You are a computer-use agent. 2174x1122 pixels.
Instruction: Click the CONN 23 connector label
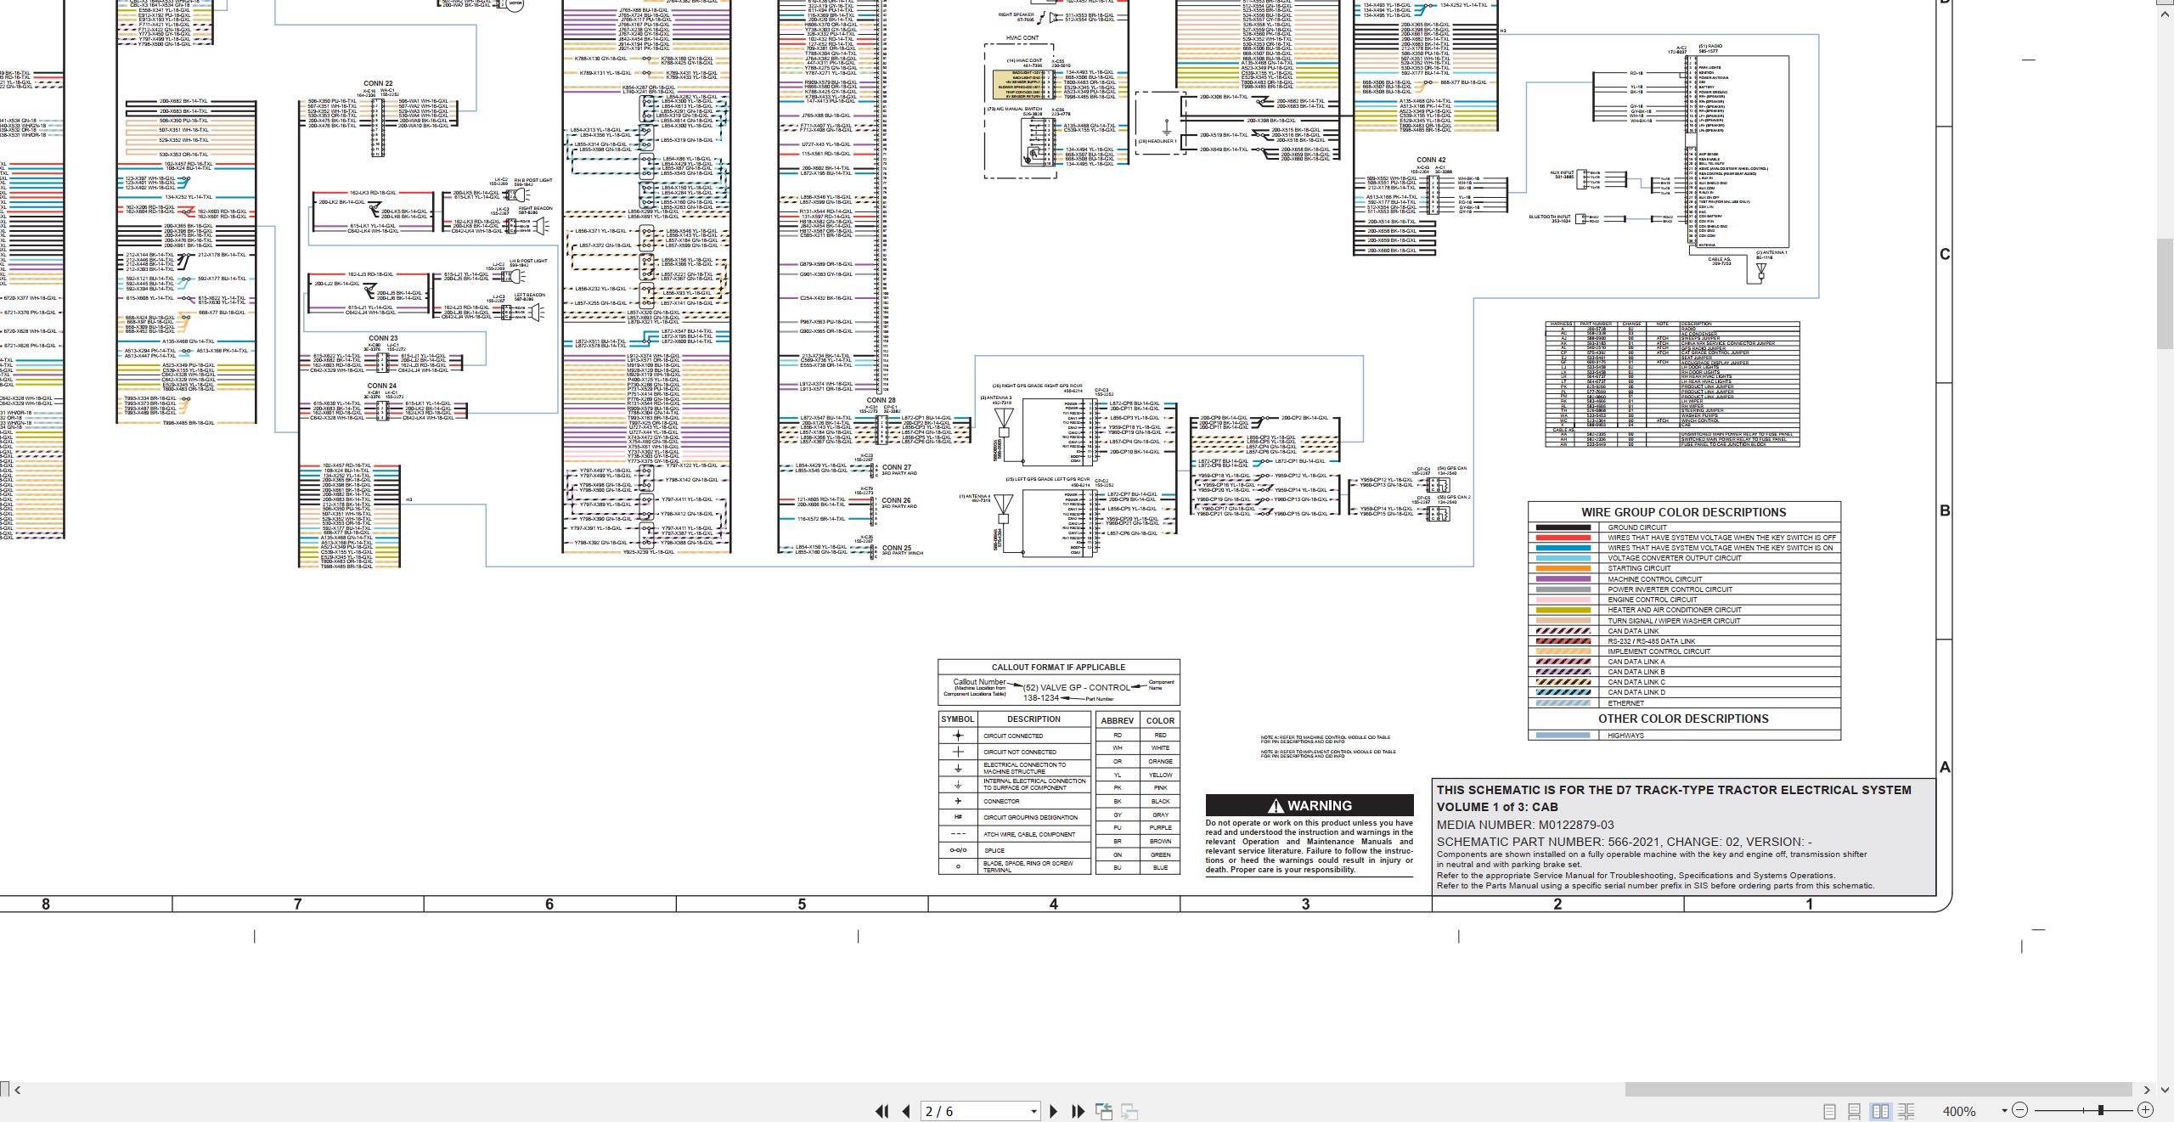(x=382, y=338)
